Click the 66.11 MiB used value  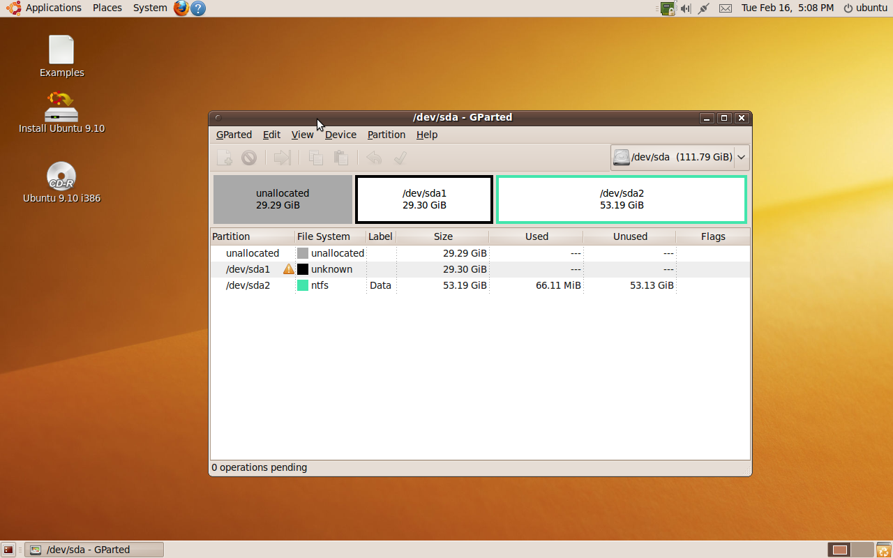pos(558,285)
